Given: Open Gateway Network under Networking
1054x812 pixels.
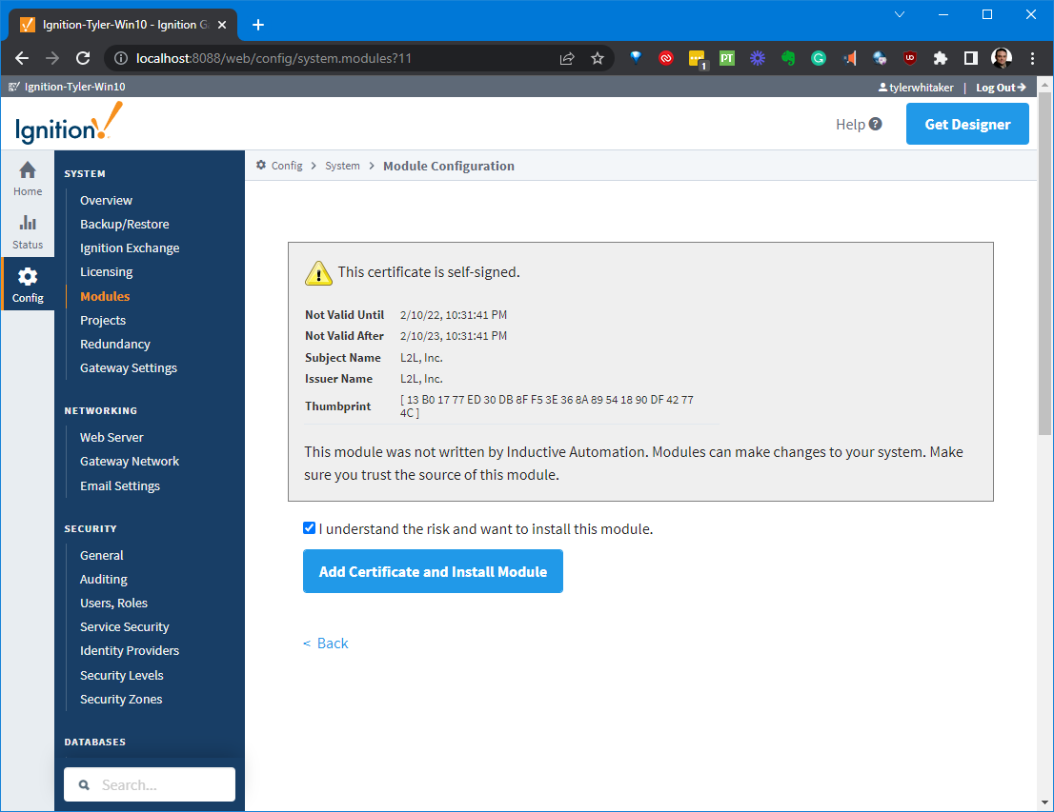Looking at the screenshot, I should pyautogui.click(x=130, y=462).
